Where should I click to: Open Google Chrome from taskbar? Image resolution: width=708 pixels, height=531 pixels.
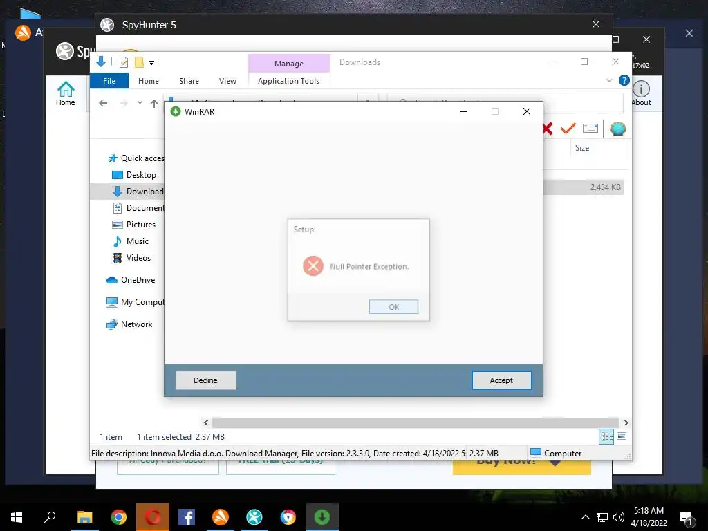(x=119, y=517)
